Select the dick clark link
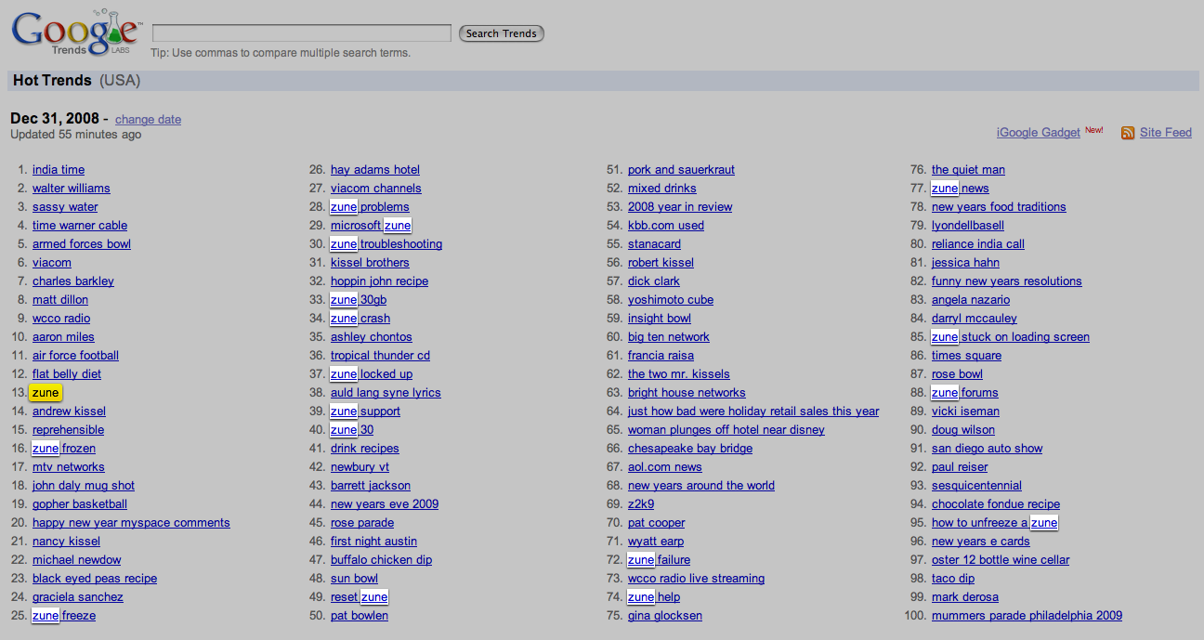Screen dimensions: 1204x640 point(654,281)
